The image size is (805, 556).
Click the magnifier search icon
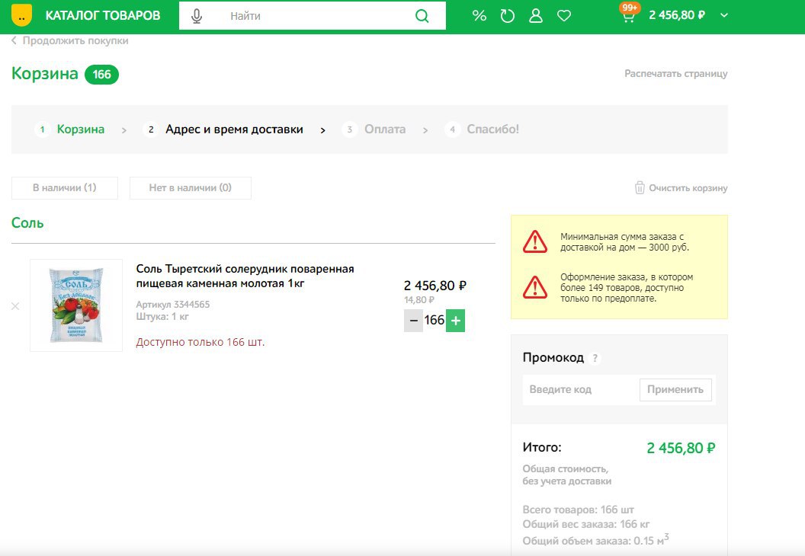(422, 16)
